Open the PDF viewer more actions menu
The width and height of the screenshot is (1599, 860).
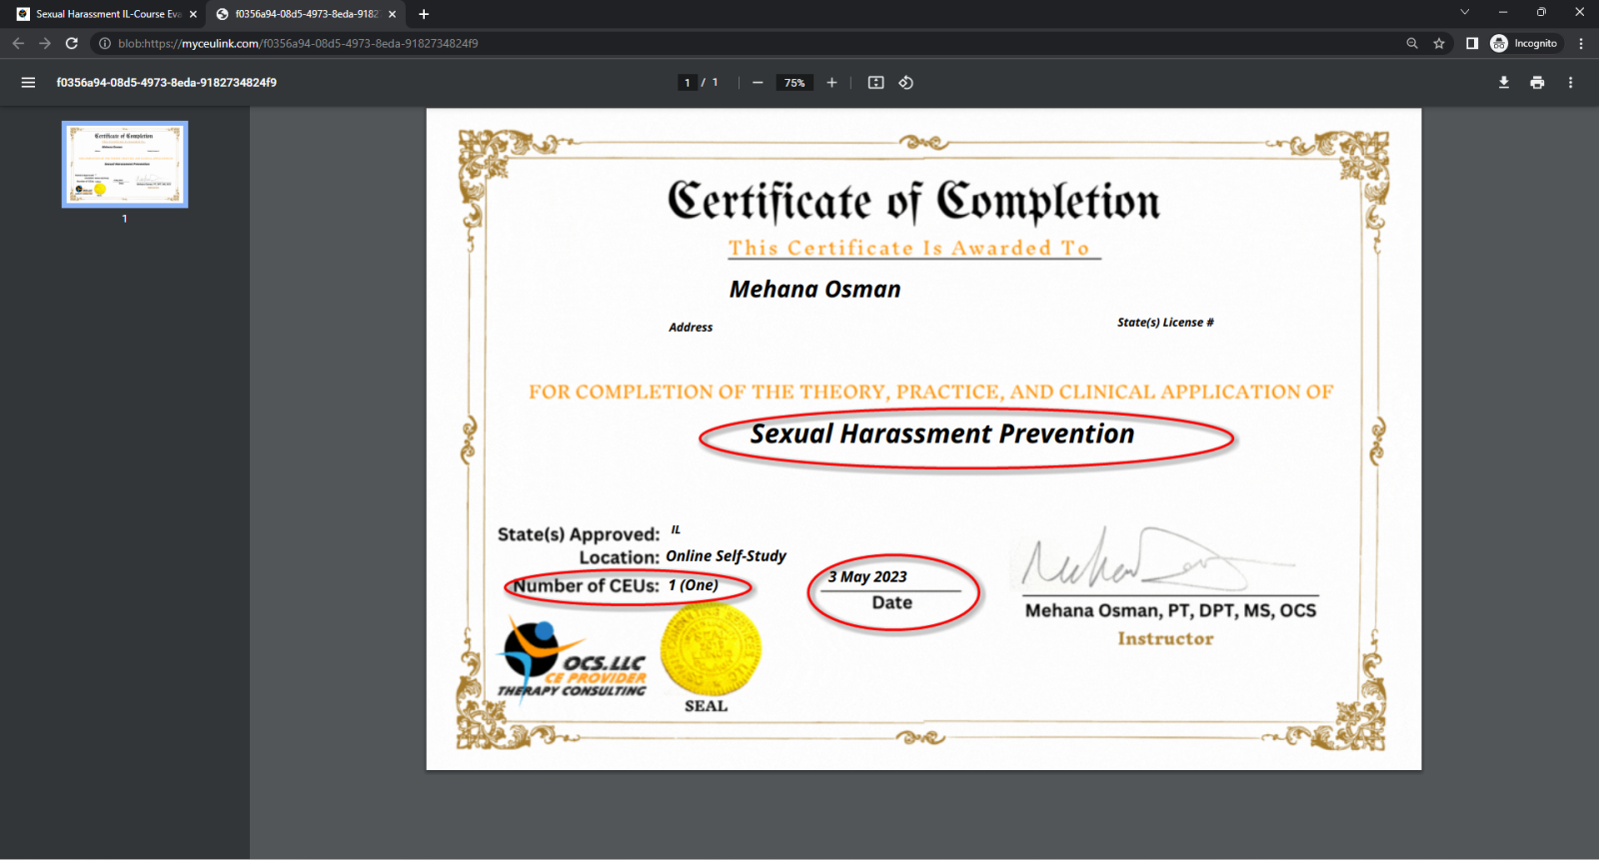click(1570, 83)
